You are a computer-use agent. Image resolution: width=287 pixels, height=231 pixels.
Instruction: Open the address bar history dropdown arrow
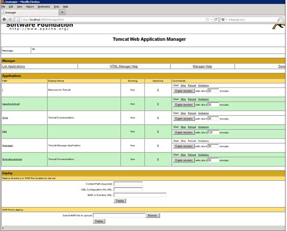coord(212,20)
